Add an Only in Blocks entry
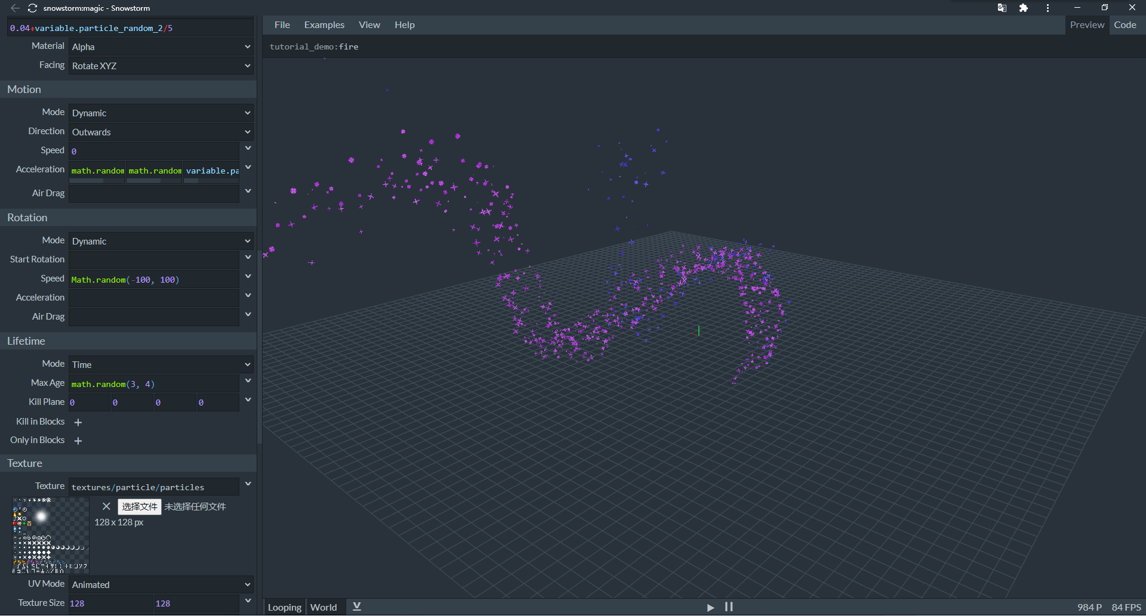The height and width of the screenshot is (616, 1146). click(78, 441)
